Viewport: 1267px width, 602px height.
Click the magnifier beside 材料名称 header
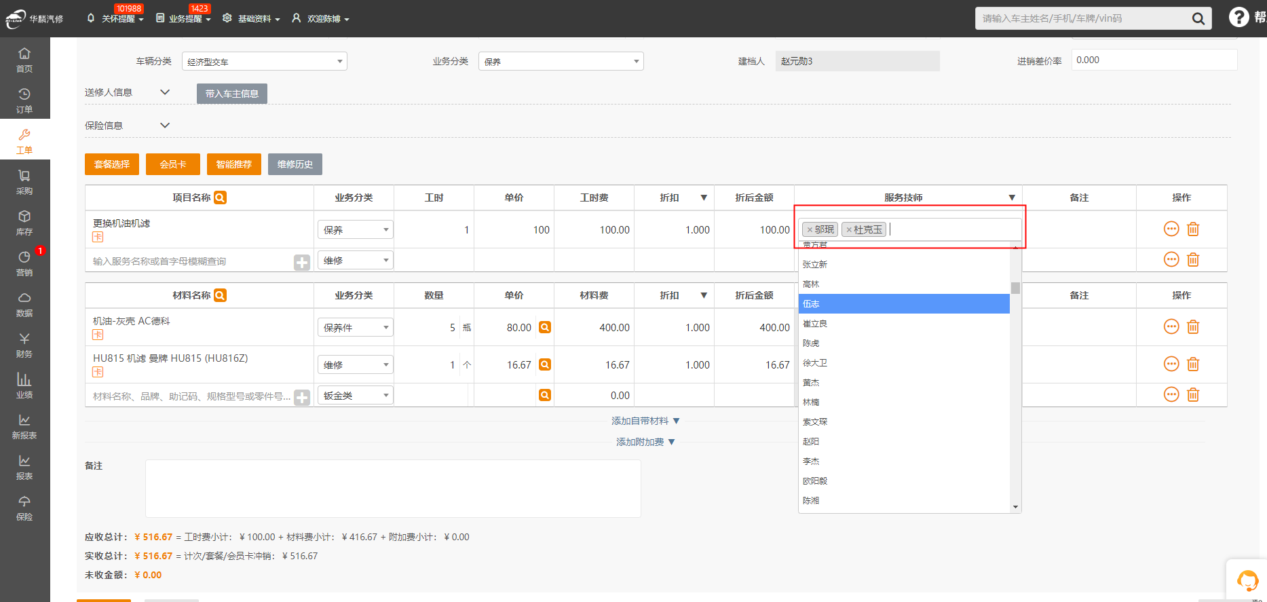pos(221,295)
